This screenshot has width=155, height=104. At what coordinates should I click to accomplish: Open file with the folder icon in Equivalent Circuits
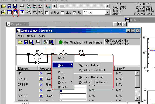point(20,42)
